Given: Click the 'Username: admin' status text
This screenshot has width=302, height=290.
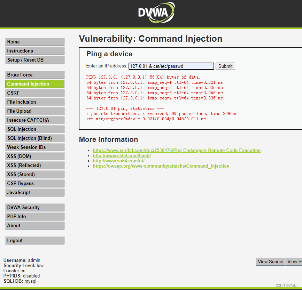Looking at the screenshot, I should click(22, 260).
